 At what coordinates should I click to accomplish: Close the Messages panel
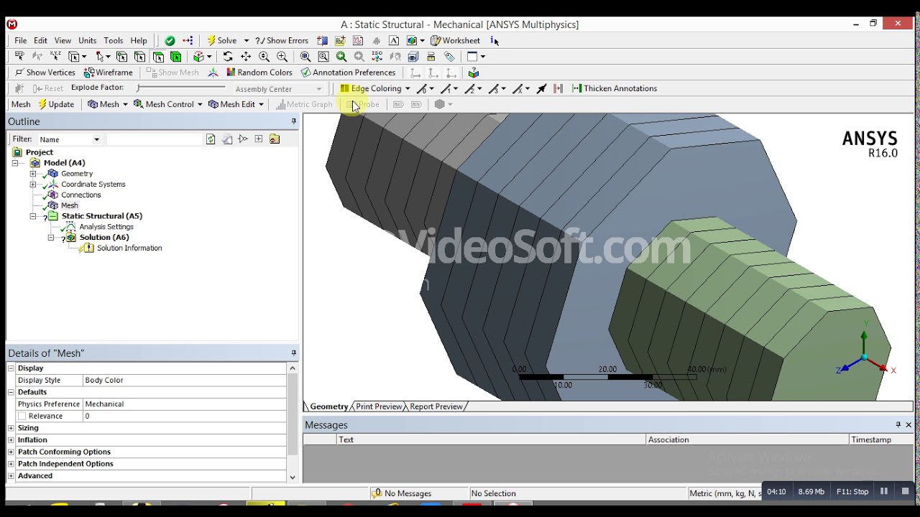pyautogui.click(x=908, y=425)
